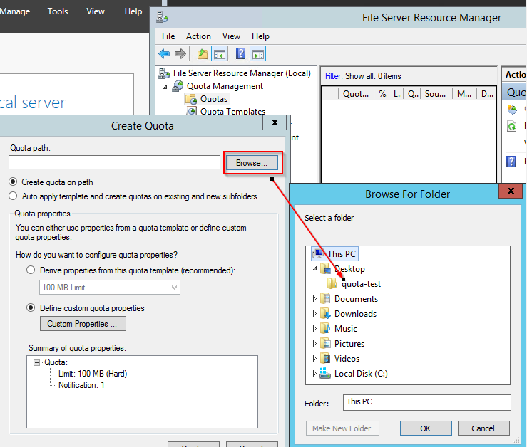Click the Create Quota icon in Actions pane
Screen dimensions: 527x447
pos(512,110)
